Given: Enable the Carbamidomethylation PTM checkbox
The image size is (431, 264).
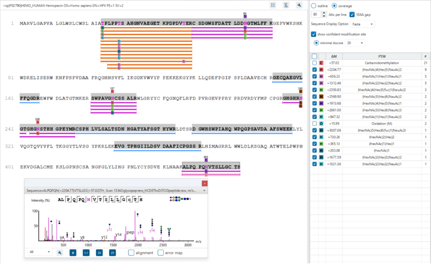Looking at the screenshot, I should point(314,62).
